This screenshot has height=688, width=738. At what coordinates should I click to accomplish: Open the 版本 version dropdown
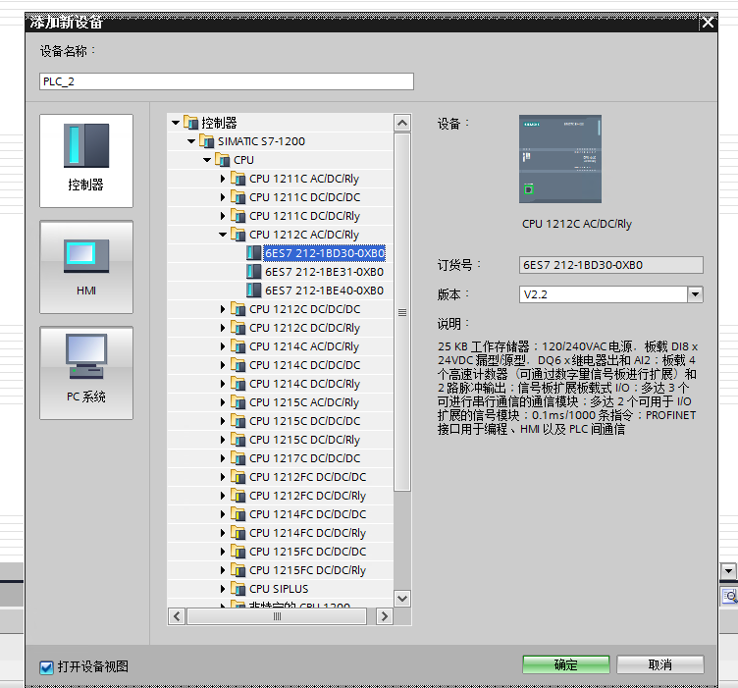[x=695, y=294]
